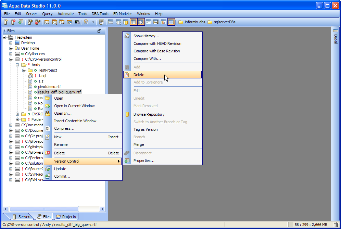Open the Server menu
Image resolution: width=341 pixels, height=229 pixels.
click(31, 14)
